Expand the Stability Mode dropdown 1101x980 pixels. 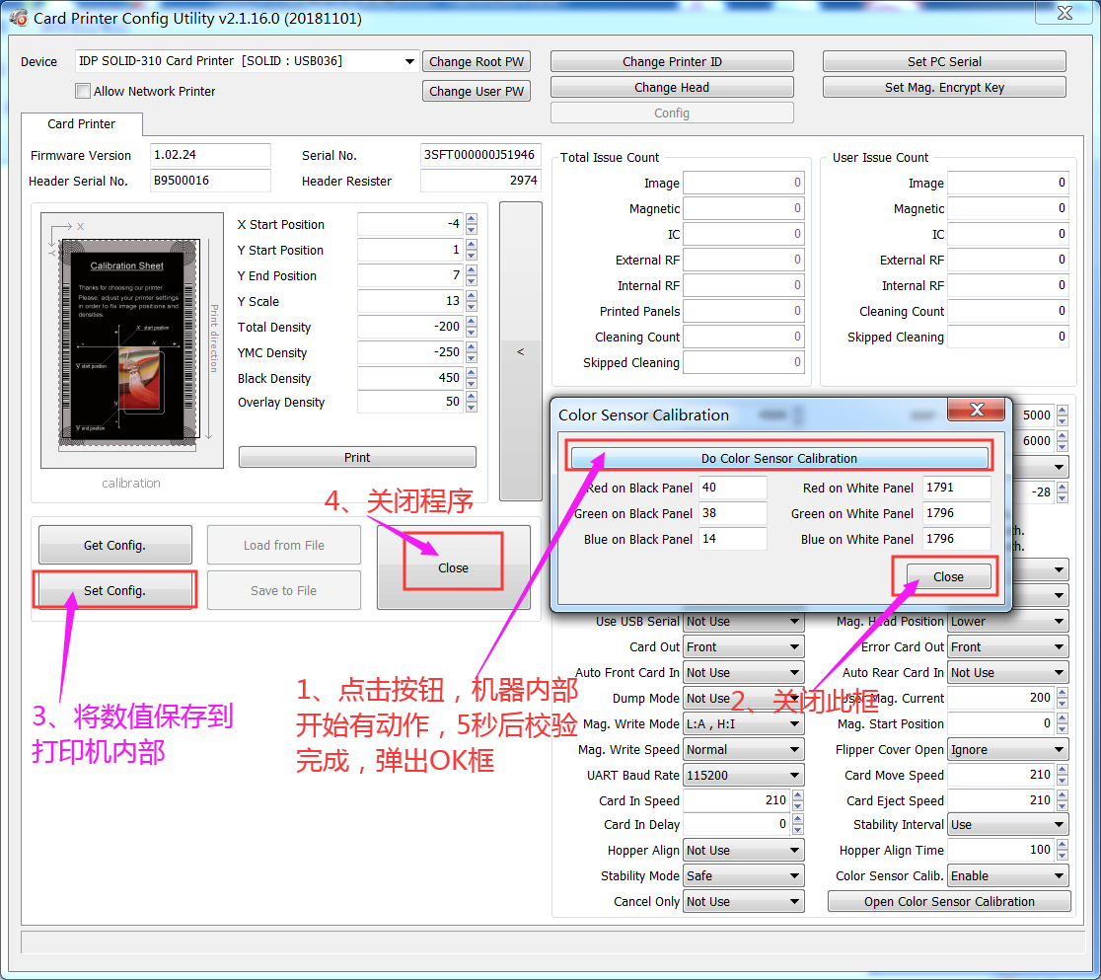click(x=794, y=876)
